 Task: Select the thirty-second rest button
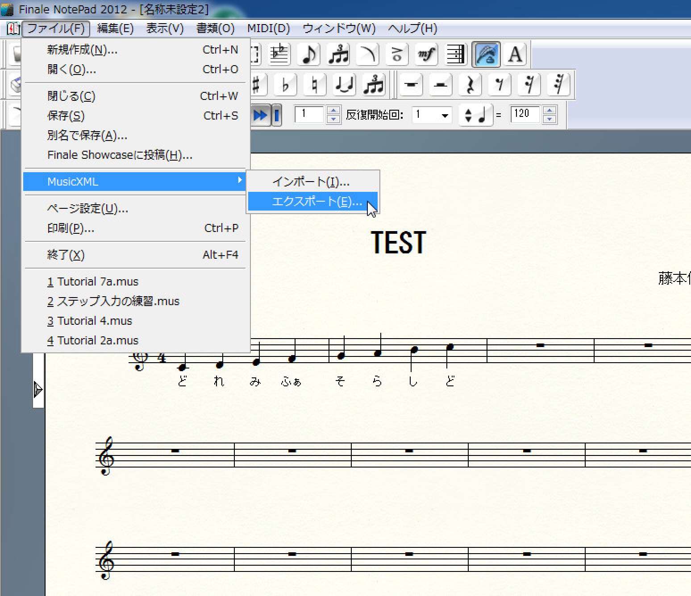[x=558, y=84]
